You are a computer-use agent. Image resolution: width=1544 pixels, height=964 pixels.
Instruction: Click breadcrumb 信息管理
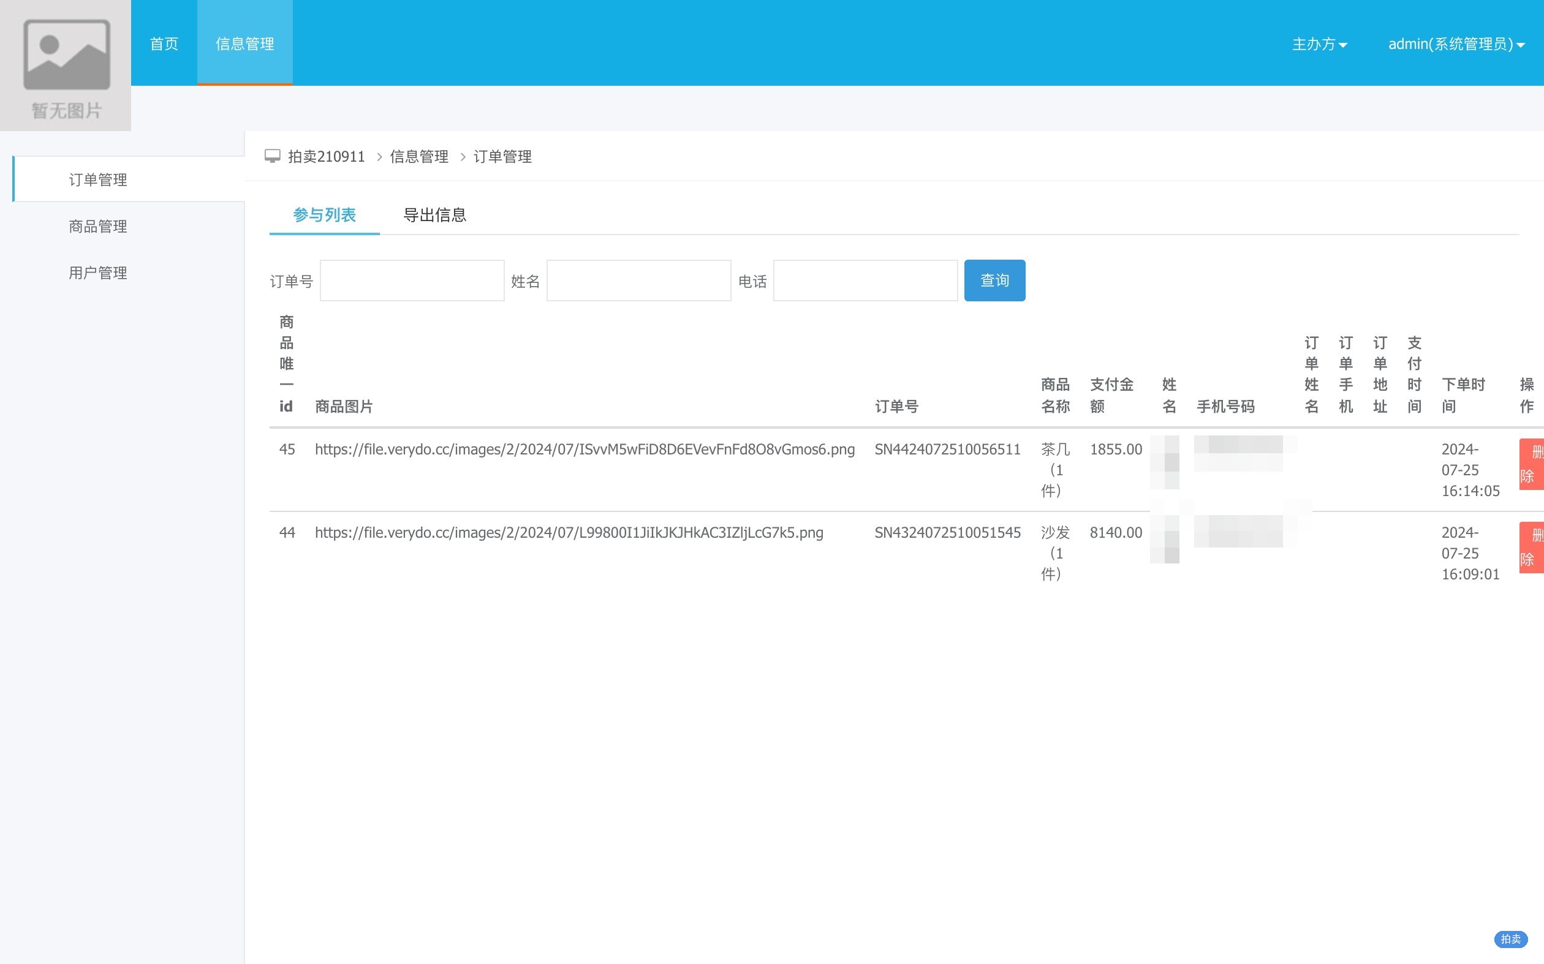[419, 156]
